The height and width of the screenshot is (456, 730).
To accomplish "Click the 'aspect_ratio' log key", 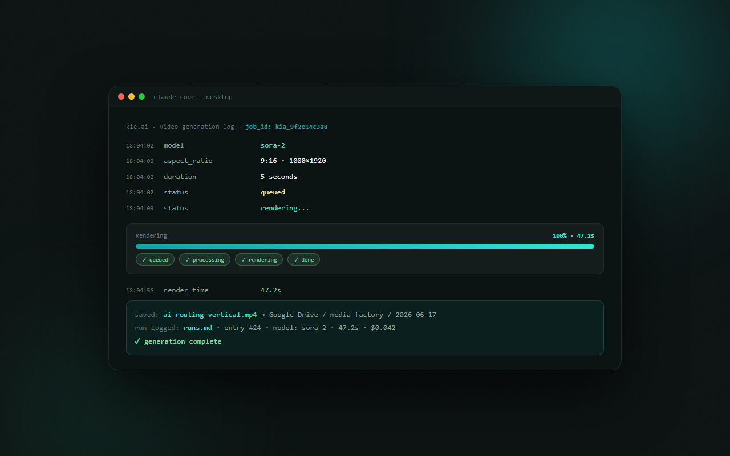I will pyautogui.click(x=188, y=161).
